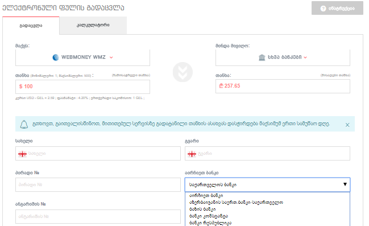
Task: Click the პირადი № input field
Action: [x=98, y=185]
